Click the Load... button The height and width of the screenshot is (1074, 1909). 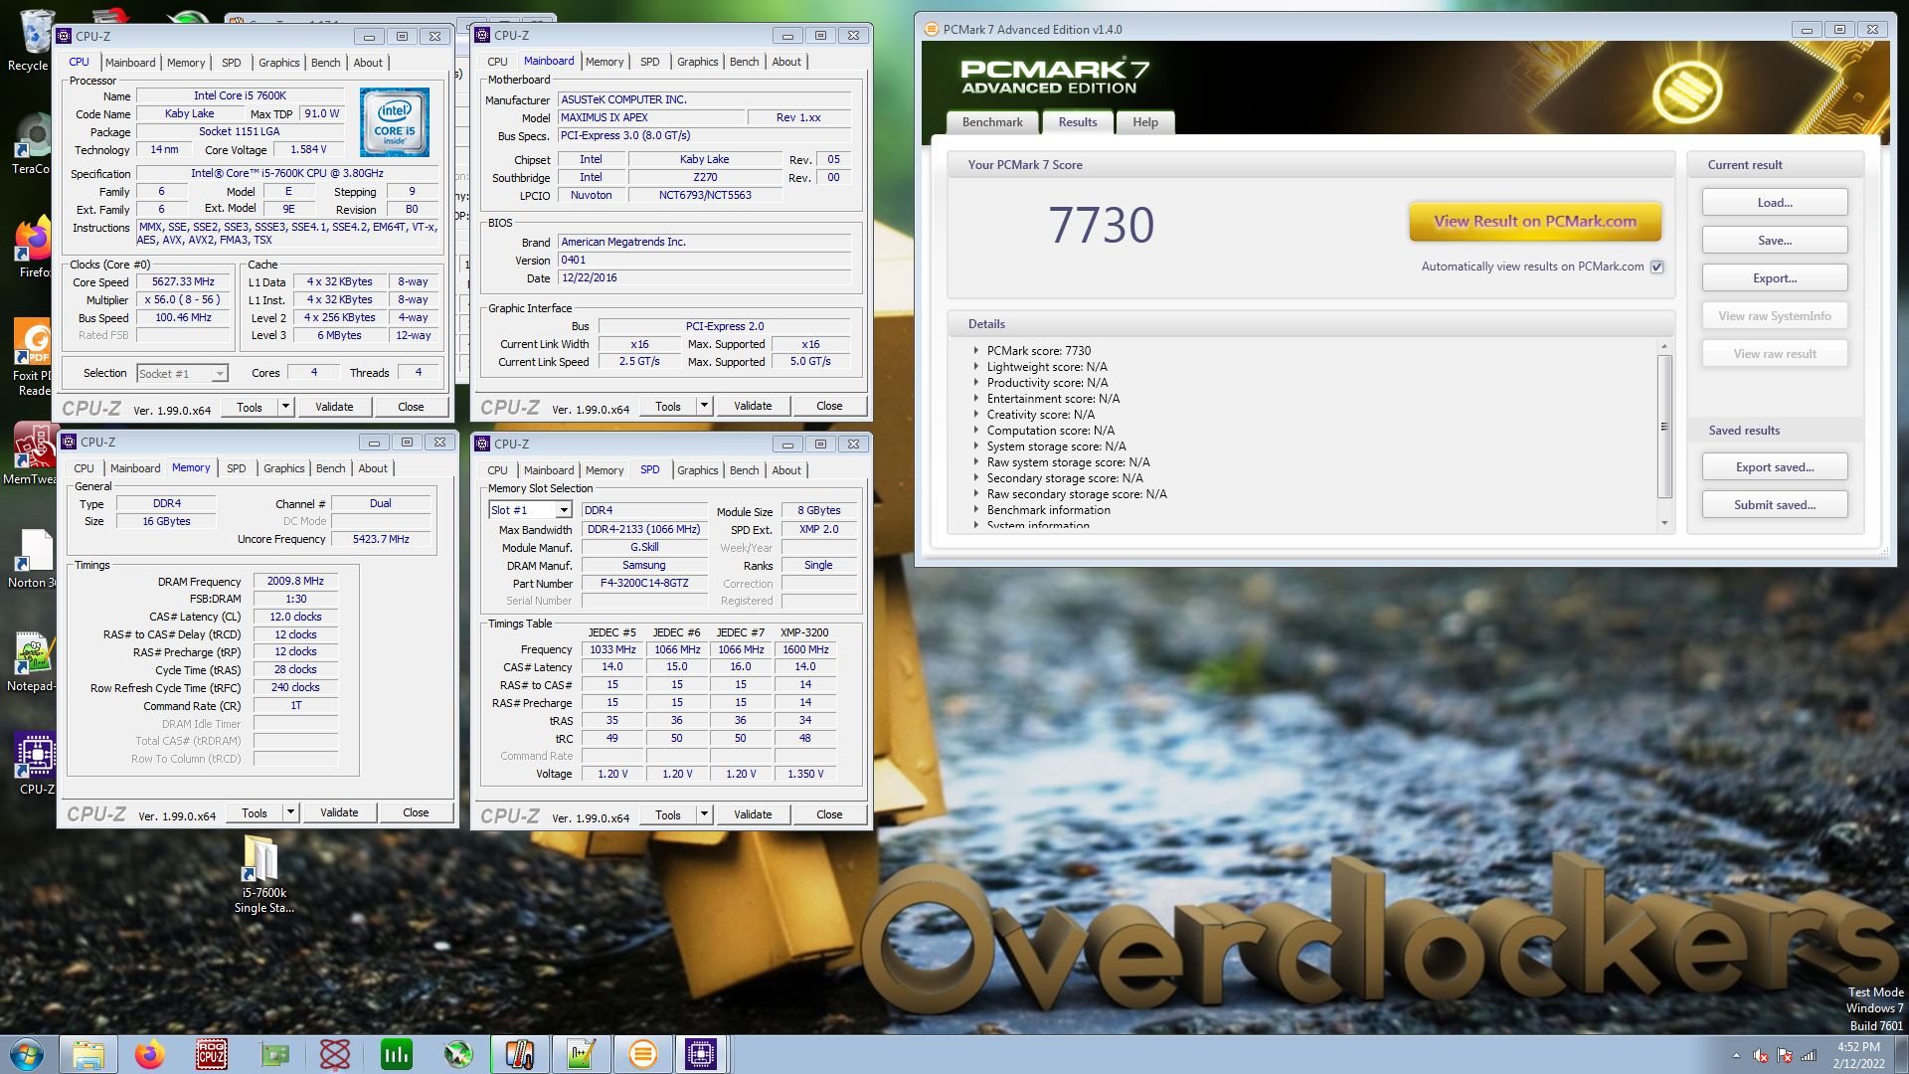pyautogui.click(x=1775, y=203)
